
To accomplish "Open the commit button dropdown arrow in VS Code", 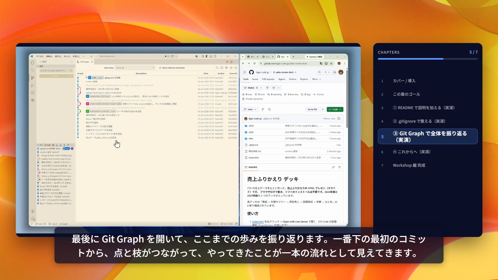I will tap(72, 76).
